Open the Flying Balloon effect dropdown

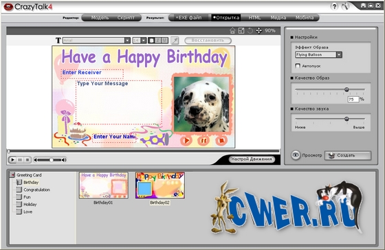(339, 55)
